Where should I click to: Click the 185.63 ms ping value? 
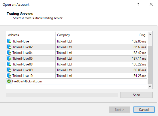[139, 47]
